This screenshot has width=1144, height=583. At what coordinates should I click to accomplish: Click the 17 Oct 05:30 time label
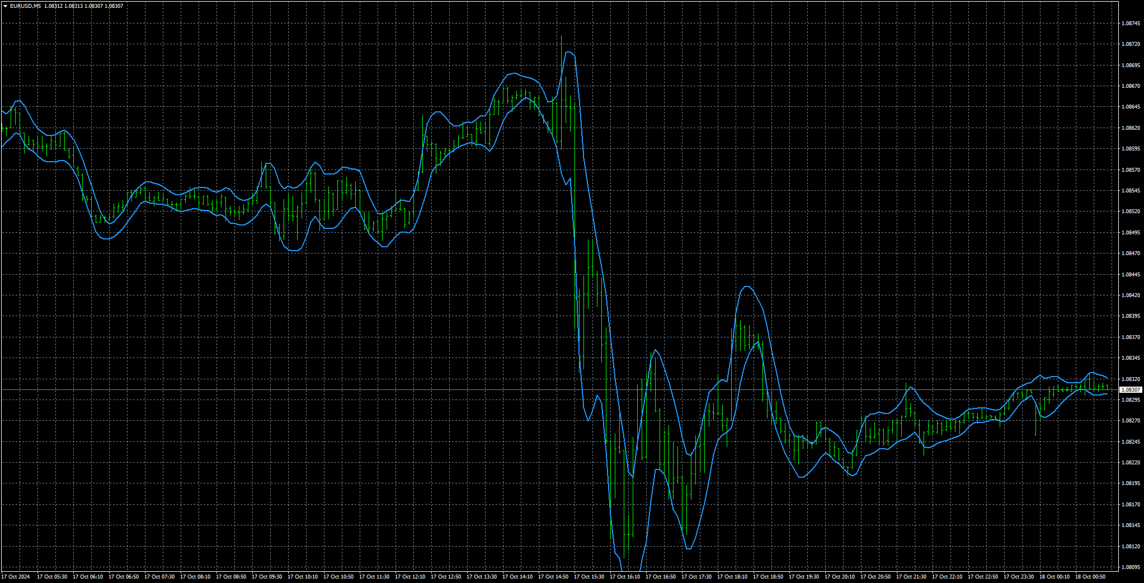click(x=52, y=577)
